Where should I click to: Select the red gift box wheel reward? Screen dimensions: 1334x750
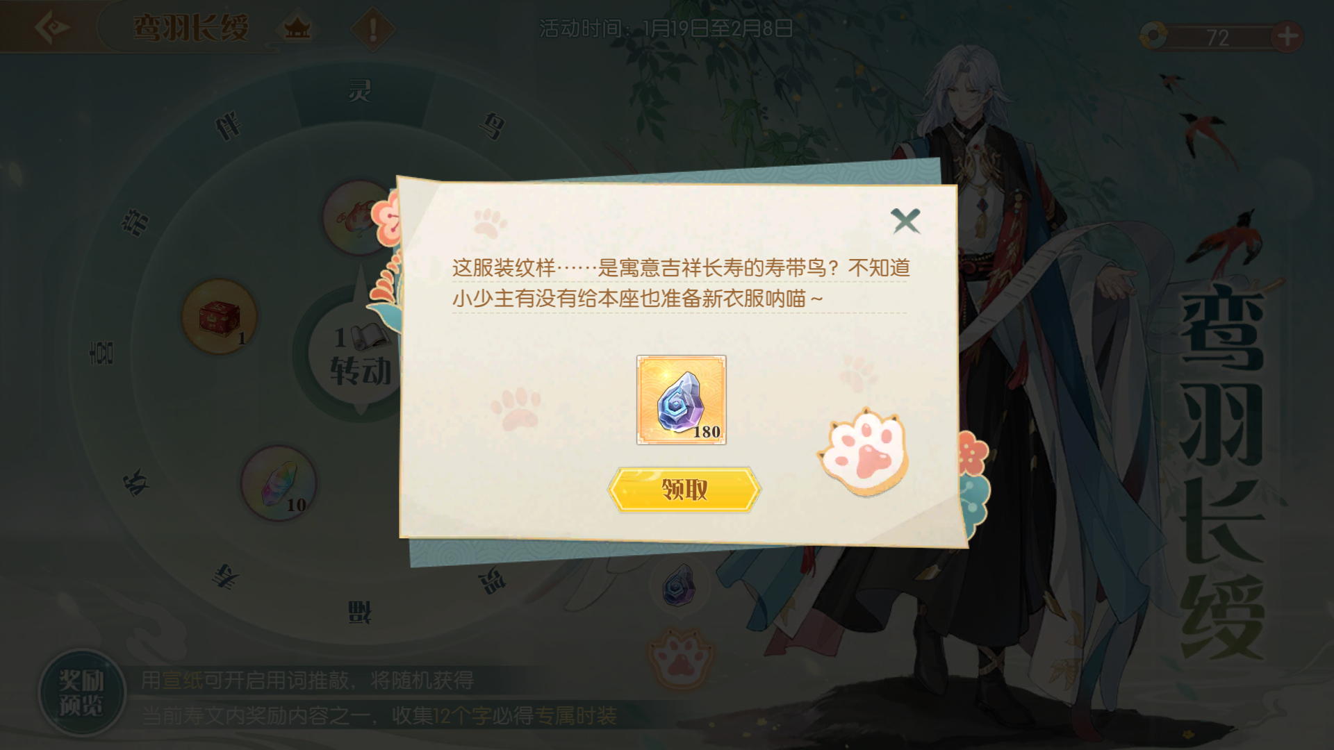click(220, 317)
